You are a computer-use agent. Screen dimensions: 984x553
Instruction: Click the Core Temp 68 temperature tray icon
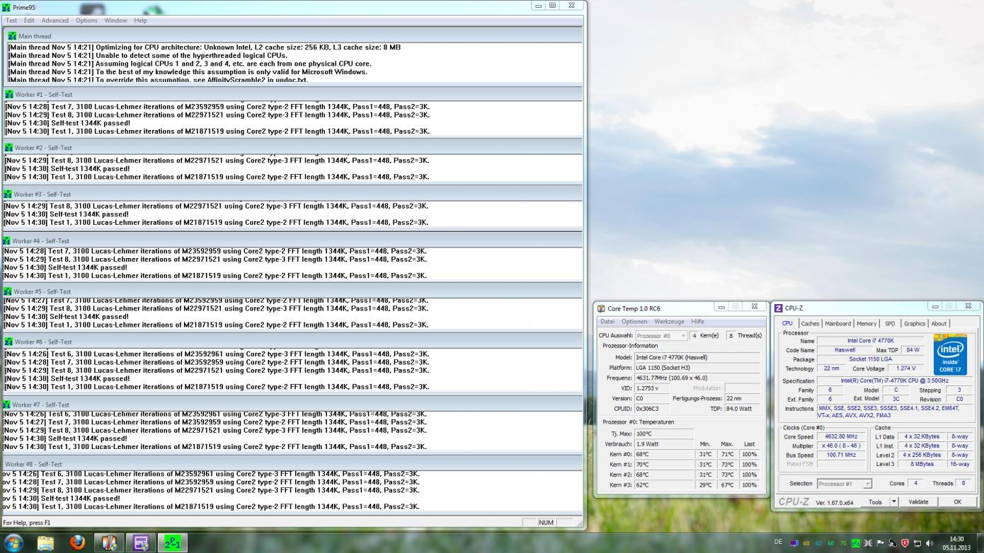coord(806,543)
